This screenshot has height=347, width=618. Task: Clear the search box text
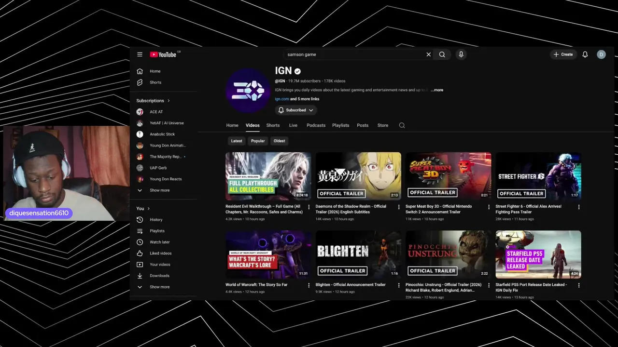click(428, 54)
